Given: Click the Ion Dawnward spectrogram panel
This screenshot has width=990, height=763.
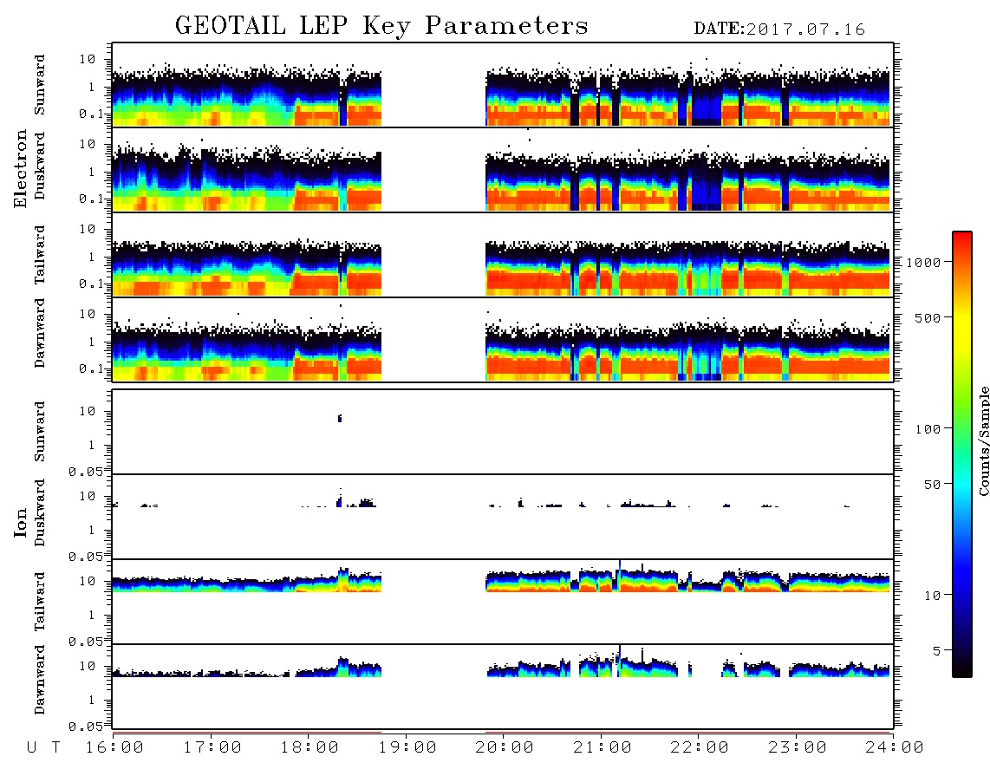Looking at the screenshot, I should [x=503, y=686].
